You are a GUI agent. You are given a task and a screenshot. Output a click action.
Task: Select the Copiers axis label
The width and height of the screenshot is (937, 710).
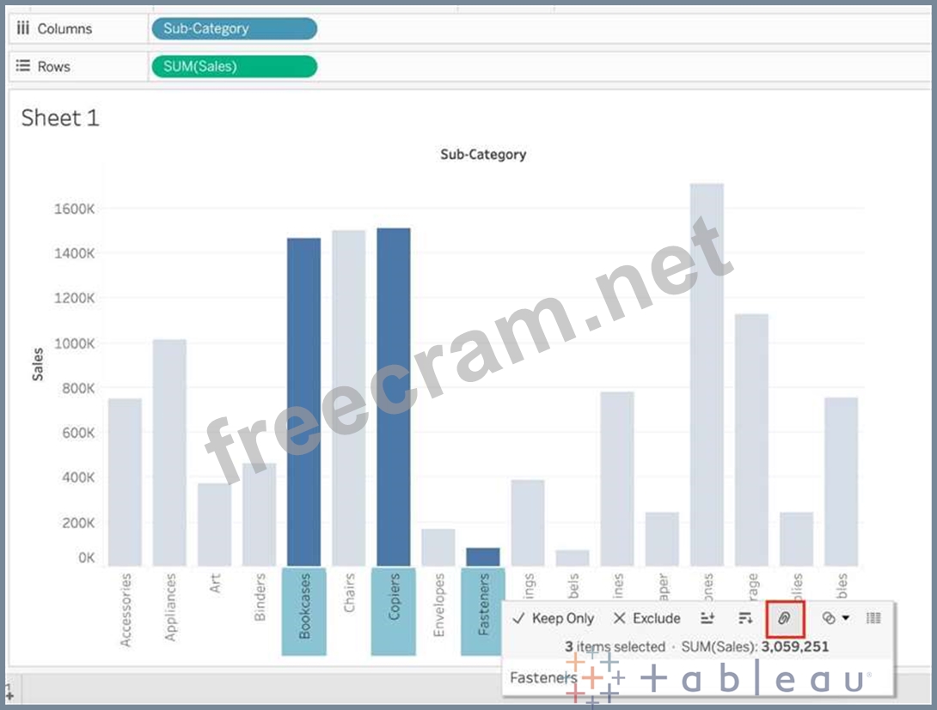[x=394, y=610]
